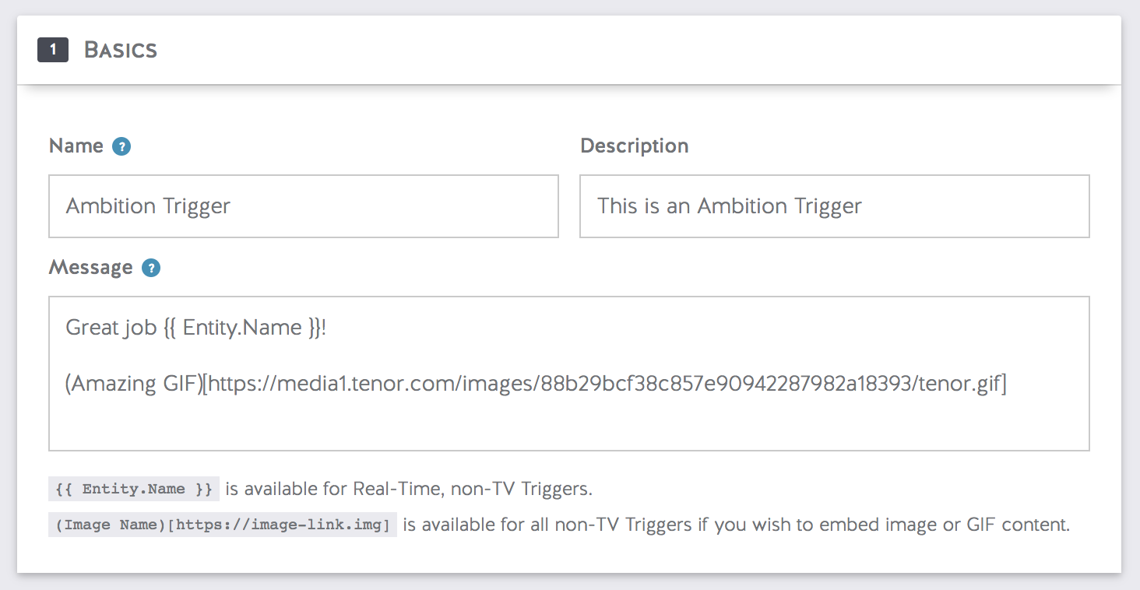Image resolution: width=1140 pixels, height=590 pixels.
Task: Open the Message field help tooltip
Action: click(151, 268)
